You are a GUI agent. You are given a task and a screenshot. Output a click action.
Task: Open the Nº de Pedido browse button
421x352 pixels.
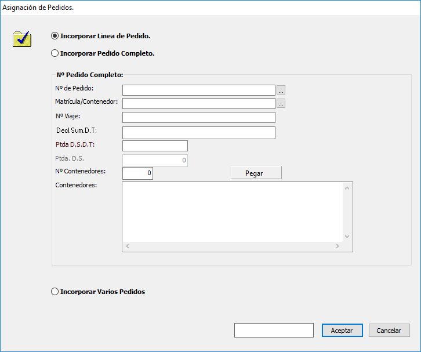(x=281, y=90)
